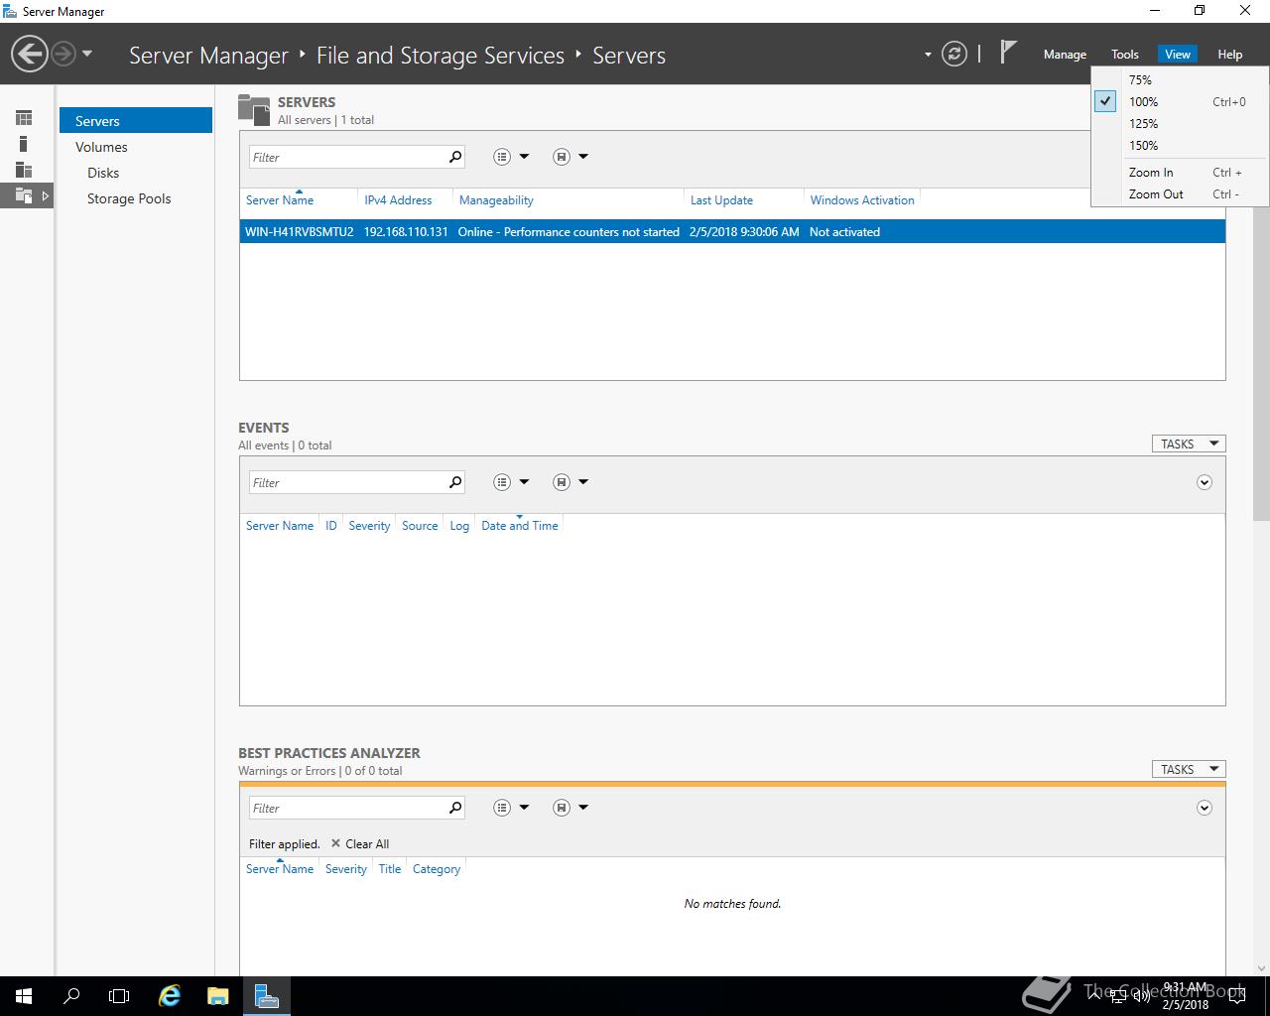Screen dimensions: 1270x1016
Task: Select 125% zoom option
Action: click(1180, 123)
